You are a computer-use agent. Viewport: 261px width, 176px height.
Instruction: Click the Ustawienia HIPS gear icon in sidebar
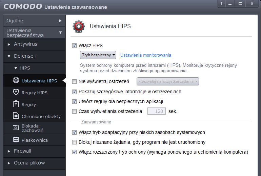click(16, 80)
